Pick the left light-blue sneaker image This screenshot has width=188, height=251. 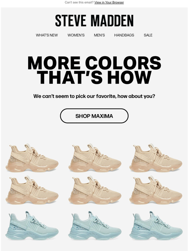(32, 226)
